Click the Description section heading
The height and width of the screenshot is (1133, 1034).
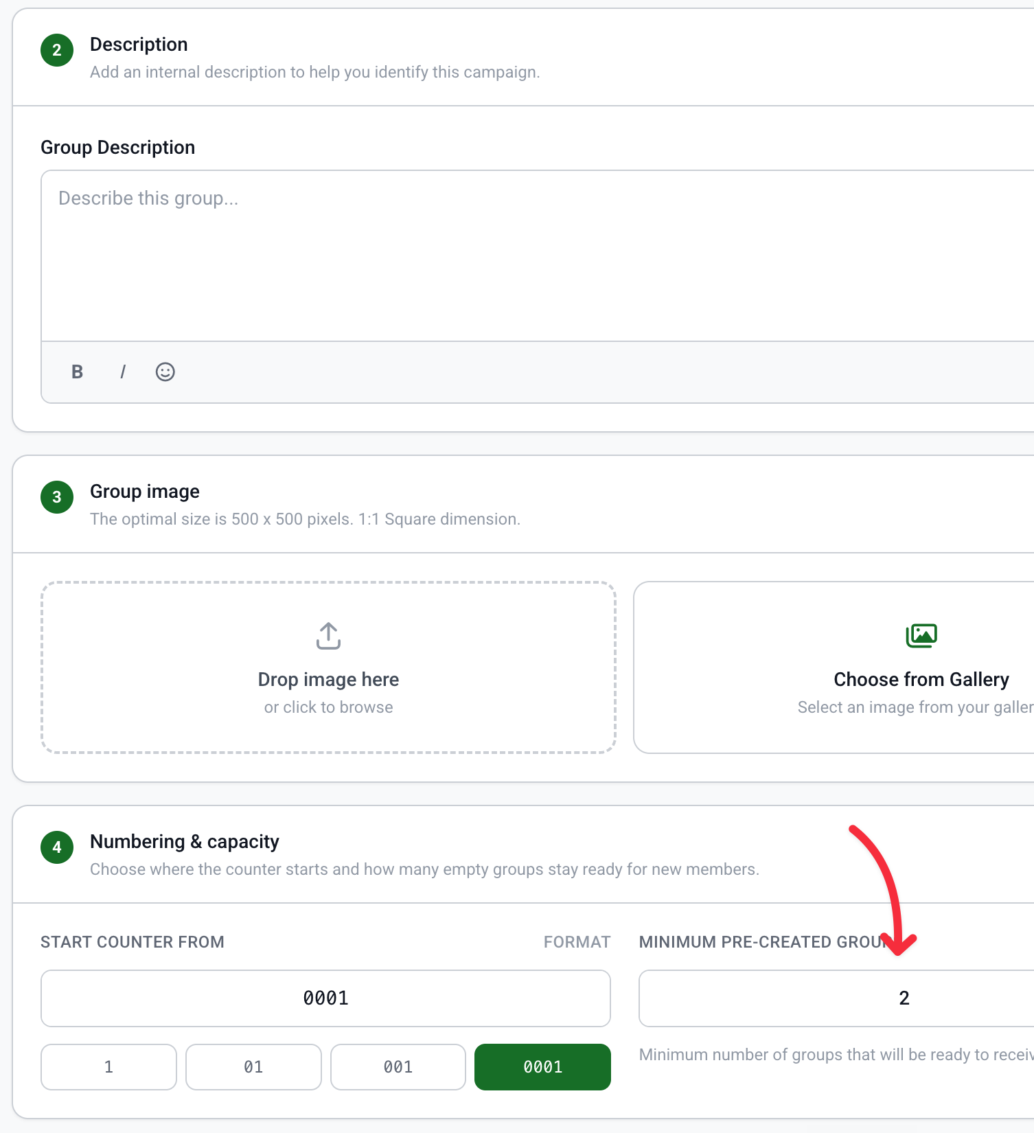coord(139,45)
